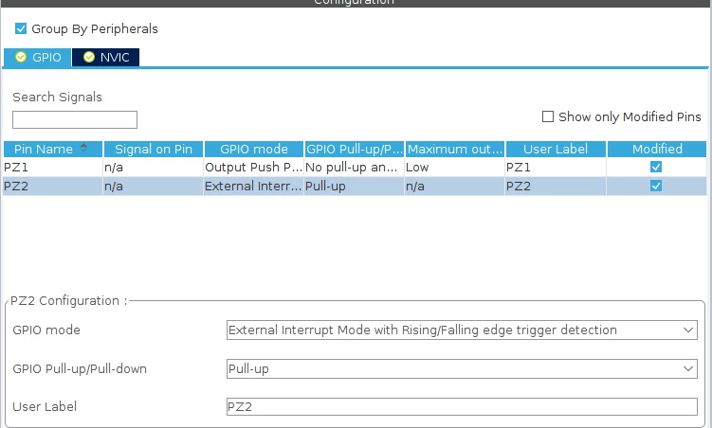Open the GPIO Pull-up/Pull-down dropdown

[x=462, y=369]
